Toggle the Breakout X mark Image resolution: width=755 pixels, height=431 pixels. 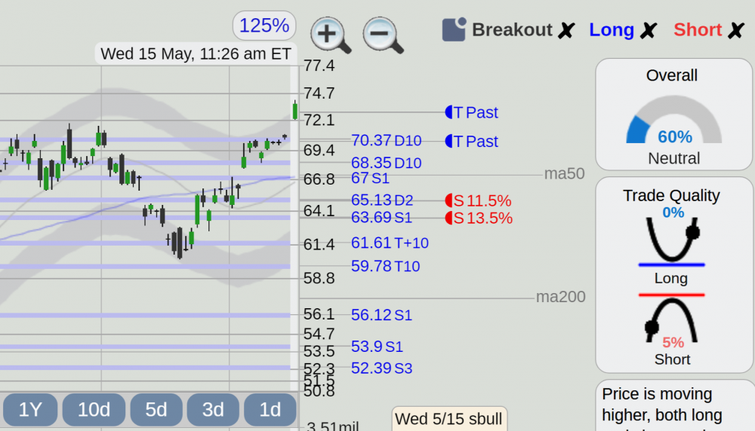pos(566,31)
